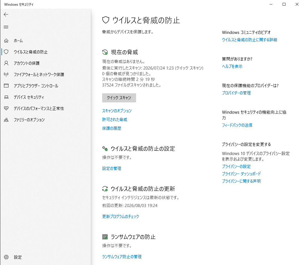This screenshot has width=303, height=265.
Task: Click the heart icon for デバイスのパフォーマンスと正常性
Action: (x=6, y=108)
